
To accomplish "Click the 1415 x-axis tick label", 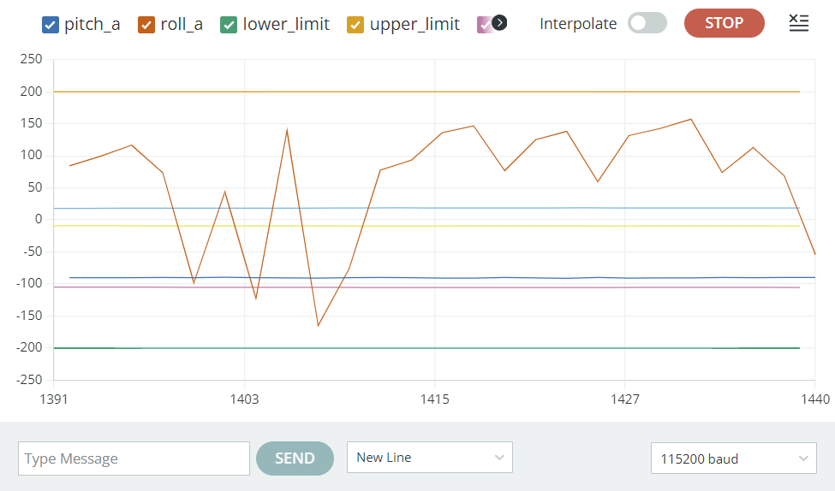I will point(434,399).
